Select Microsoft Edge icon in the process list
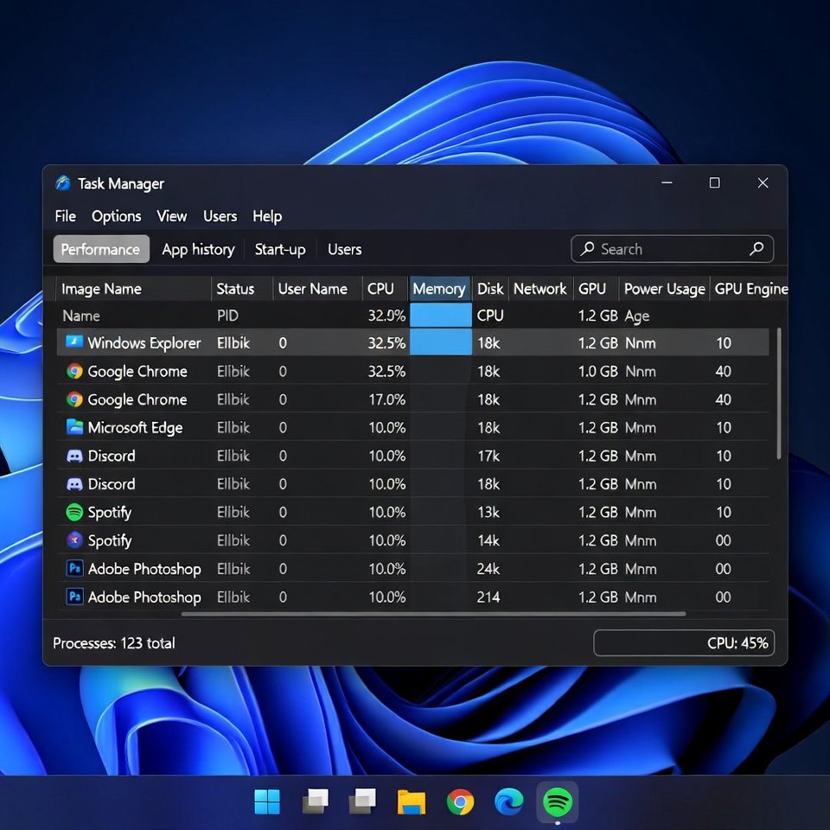The image size is (830, 830). click(74, 427)
